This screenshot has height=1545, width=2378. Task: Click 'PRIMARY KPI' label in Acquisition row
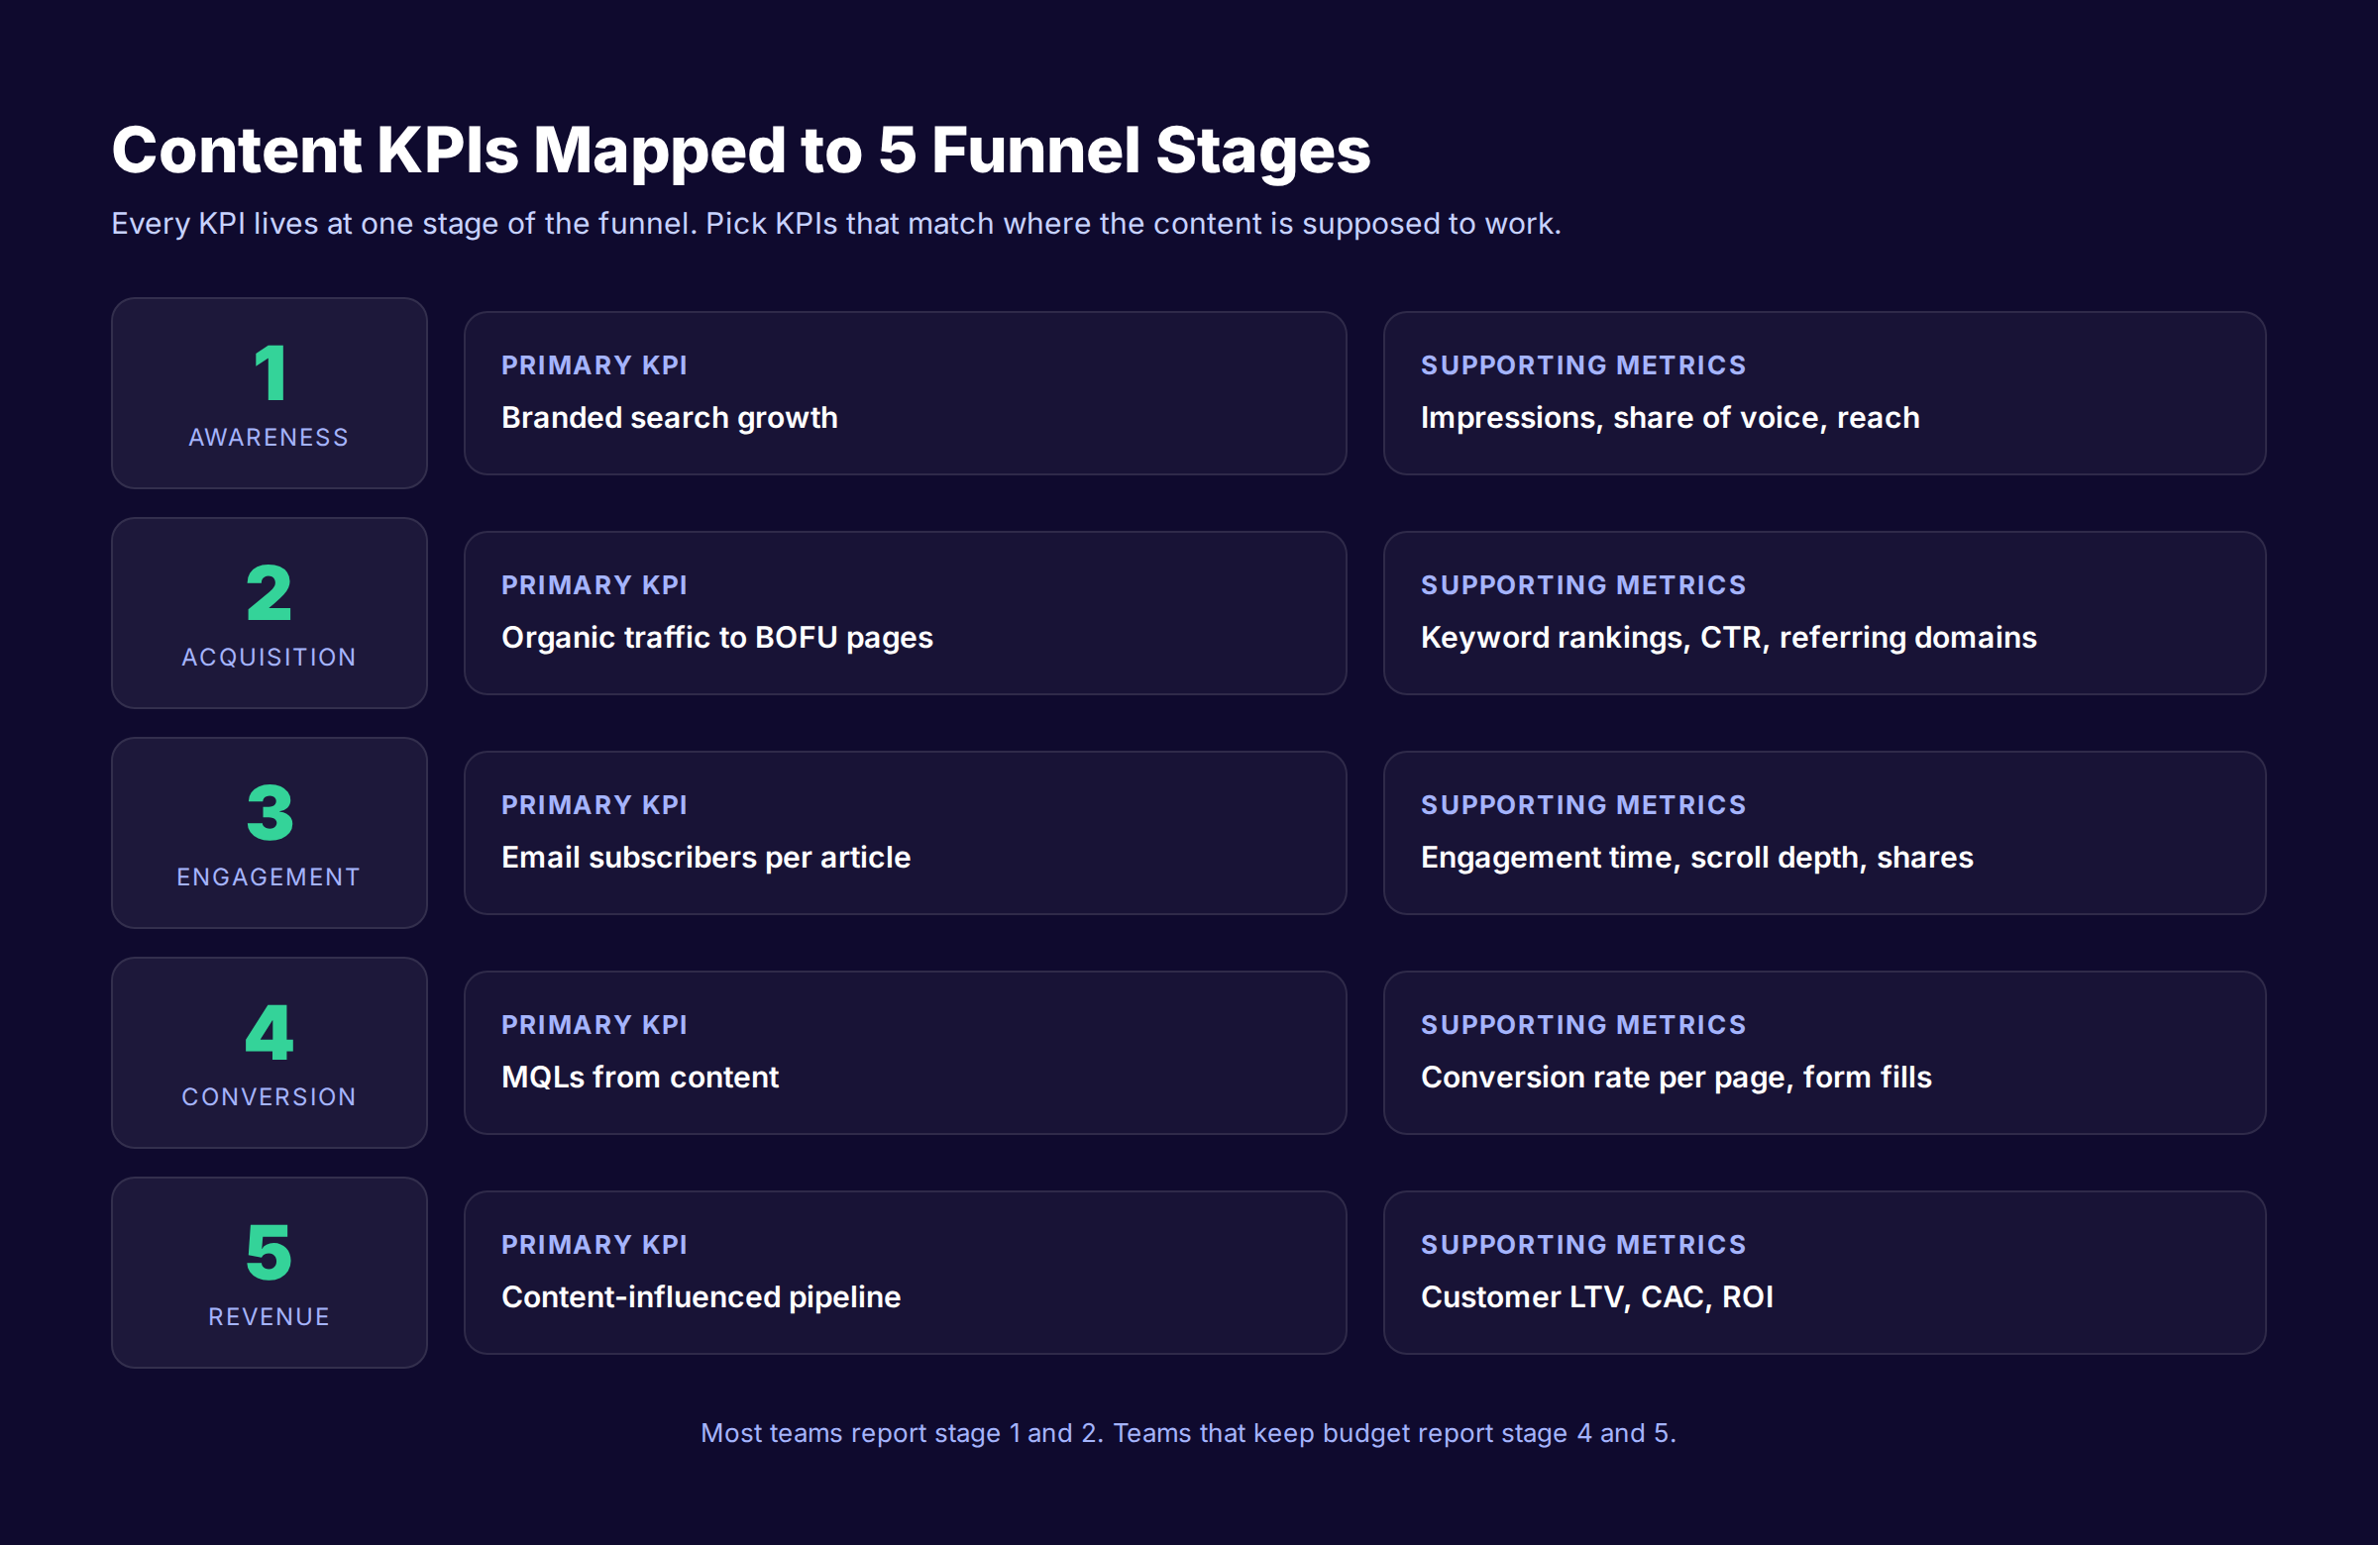[594, 585]
